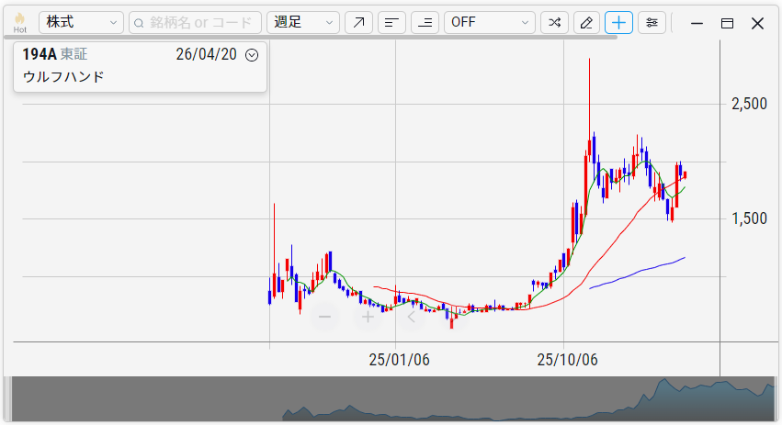Click the shuffle arrows icon
Image resolution: width=782 pixels, height=425 pixels.
[554, 23]
